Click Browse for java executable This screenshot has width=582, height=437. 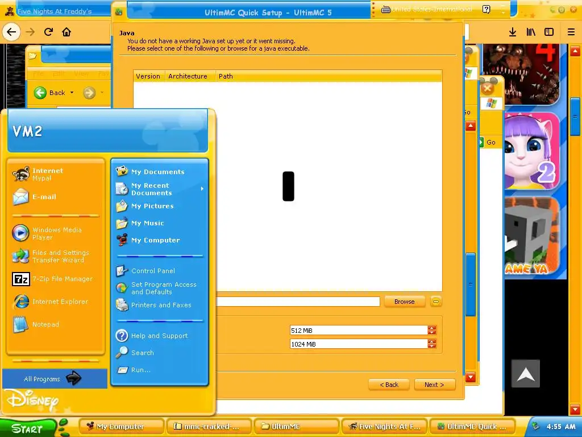coord(404,302)
